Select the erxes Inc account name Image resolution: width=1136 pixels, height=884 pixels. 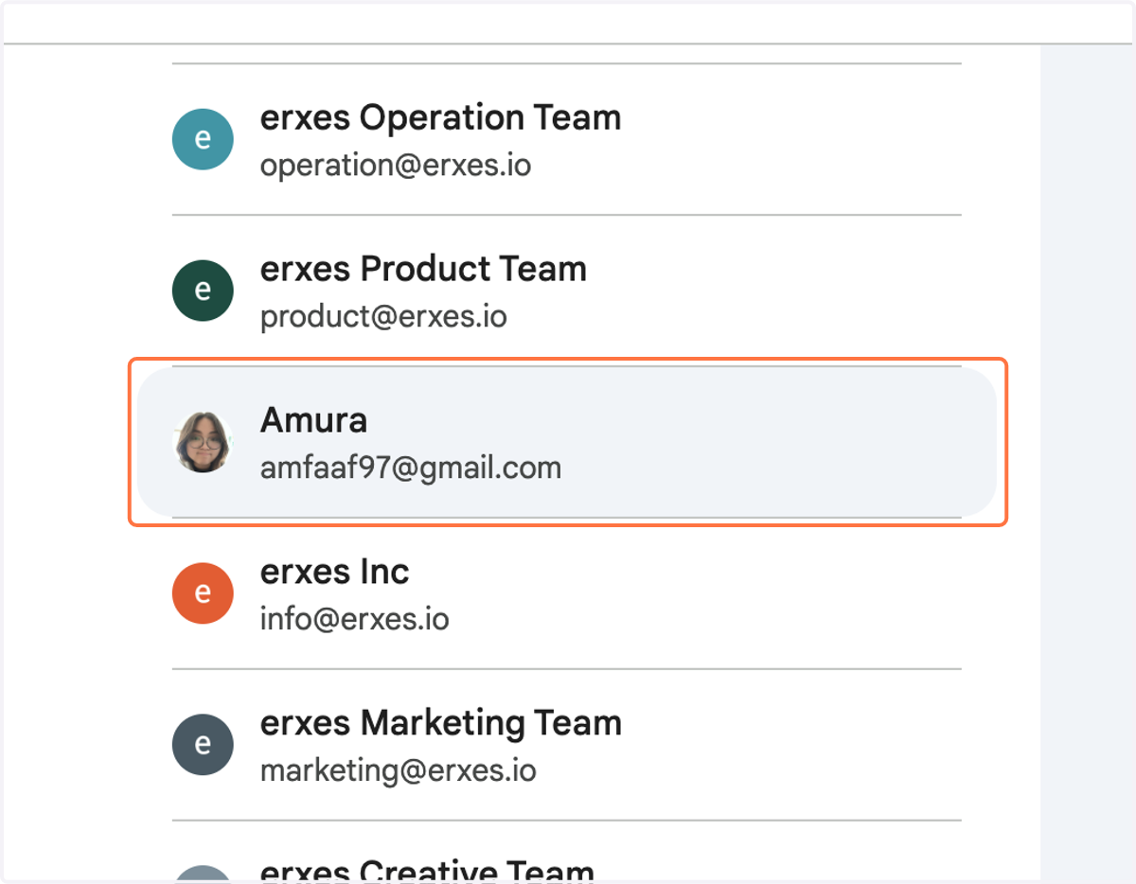point(334,572)
